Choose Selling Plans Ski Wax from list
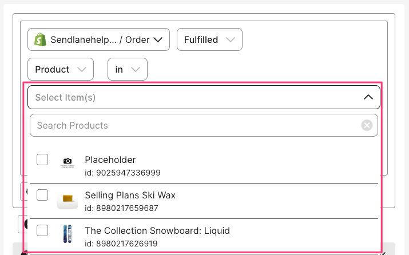 (x=130, y=195)
